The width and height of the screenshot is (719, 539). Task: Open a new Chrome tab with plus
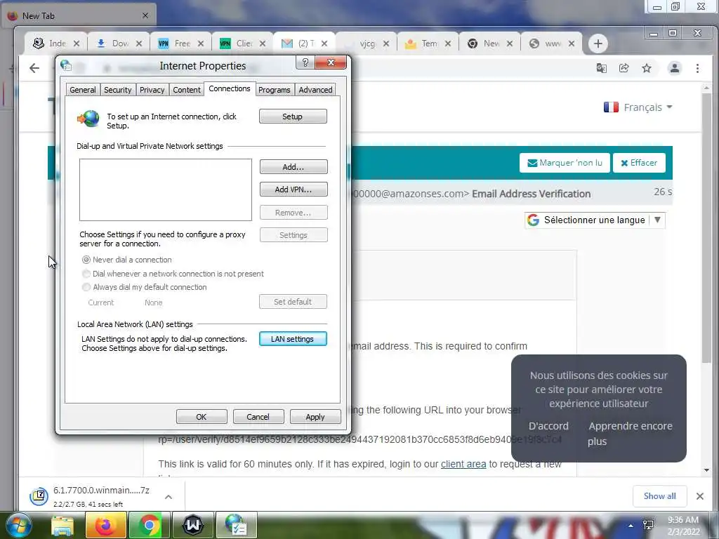pyautogui.click(x=598, y=44)
